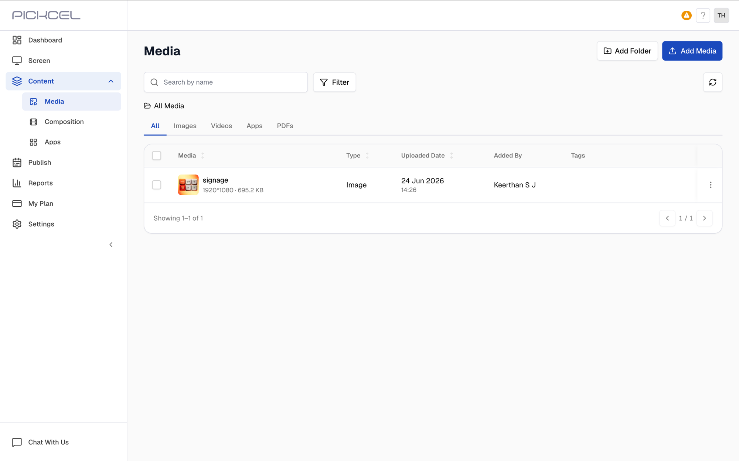
Task: Click the Image type cell
Action: point(356,185)
